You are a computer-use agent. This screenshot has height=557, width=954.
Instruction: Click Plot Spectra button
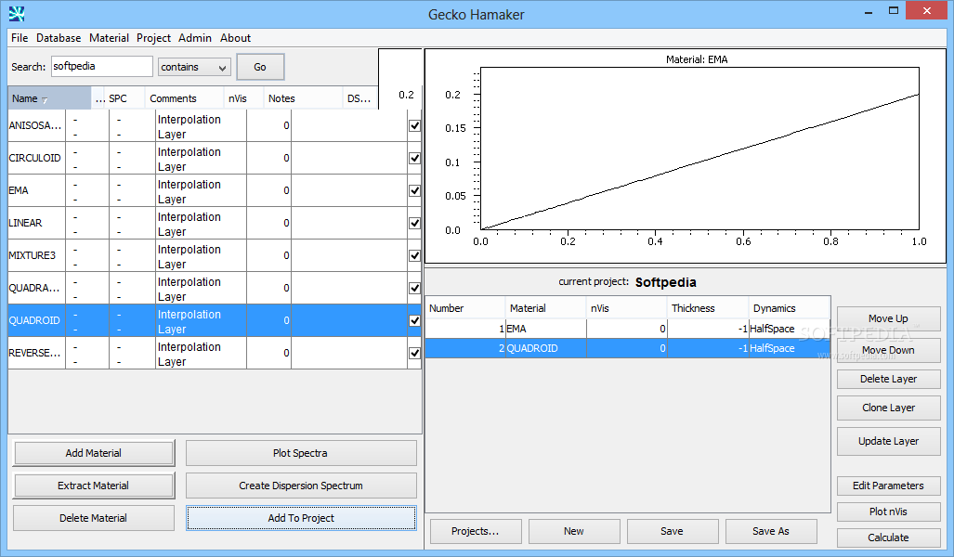click(301, 453)
